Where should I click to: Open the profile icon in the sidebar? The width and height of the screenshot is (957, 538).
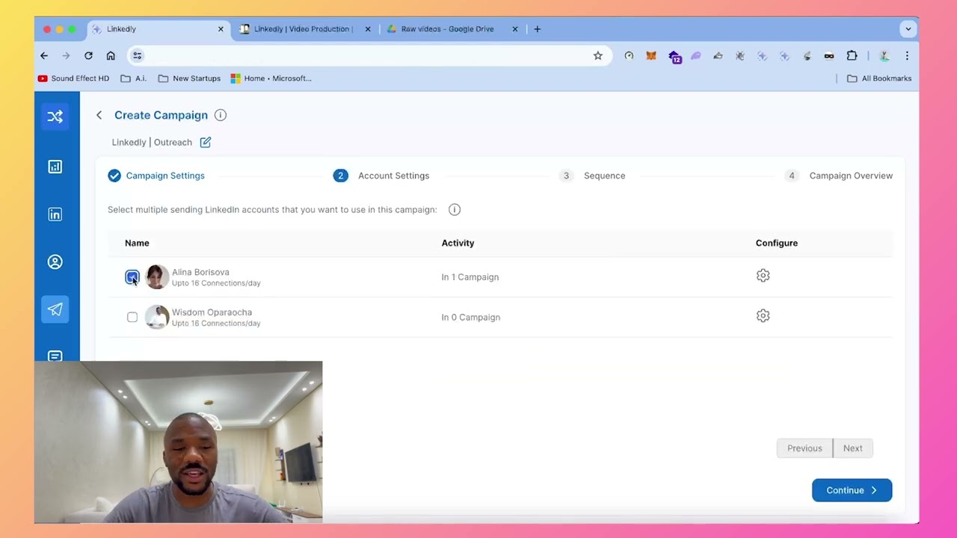click(x=55, y=262)
